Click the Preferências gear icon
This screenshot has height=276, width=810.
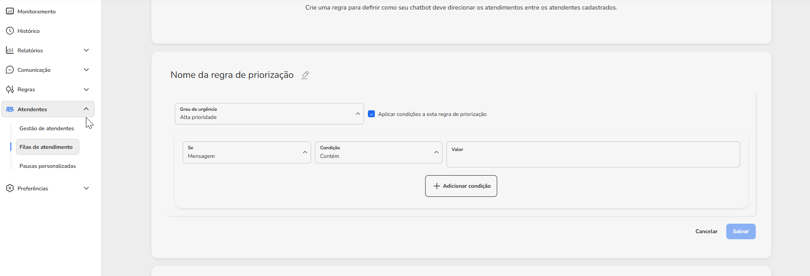(10, 188)
